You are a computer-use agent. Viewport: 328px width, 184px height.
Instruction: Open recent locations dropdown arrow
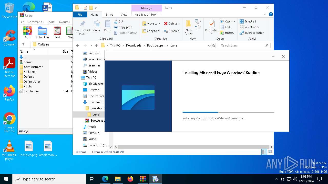tap(91, 45)
